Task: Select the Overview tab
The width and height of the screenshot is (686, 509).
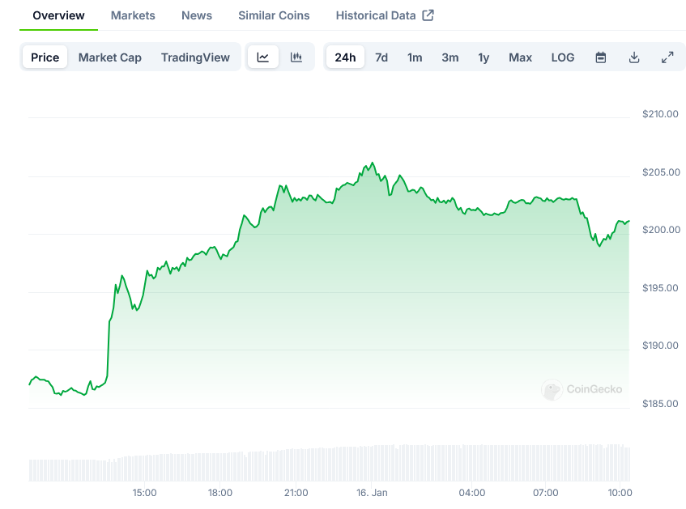Action: [58, 15]
